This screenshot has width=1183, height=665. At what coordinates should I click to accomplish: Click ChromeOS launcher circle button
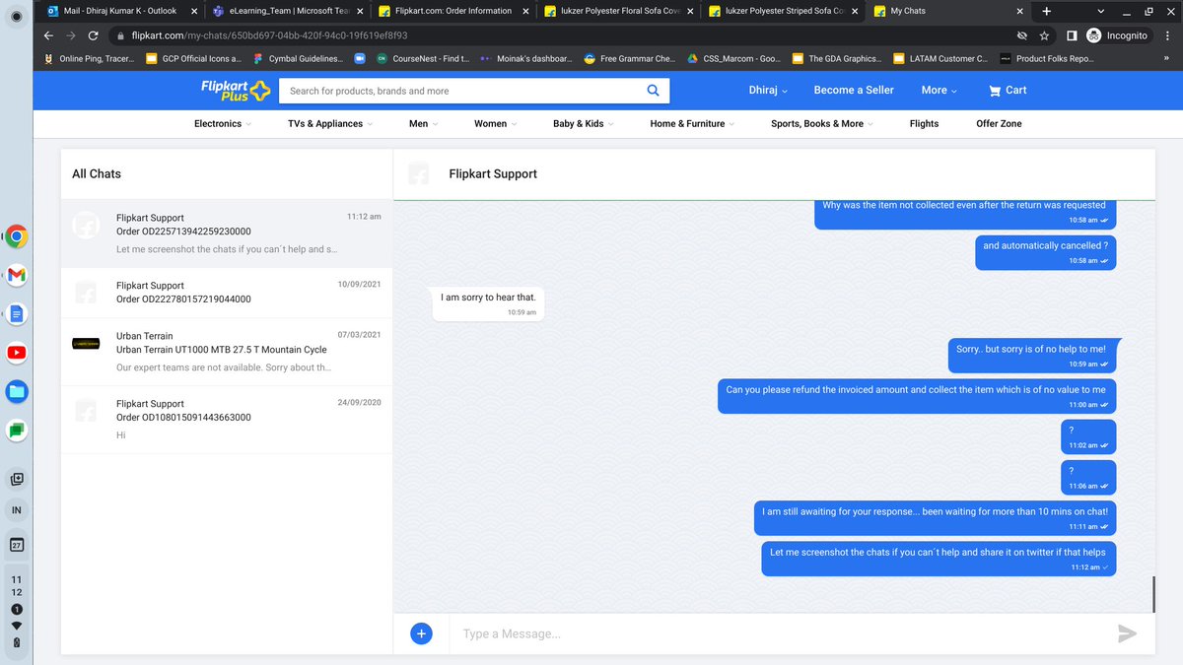(x=17, y=16)
